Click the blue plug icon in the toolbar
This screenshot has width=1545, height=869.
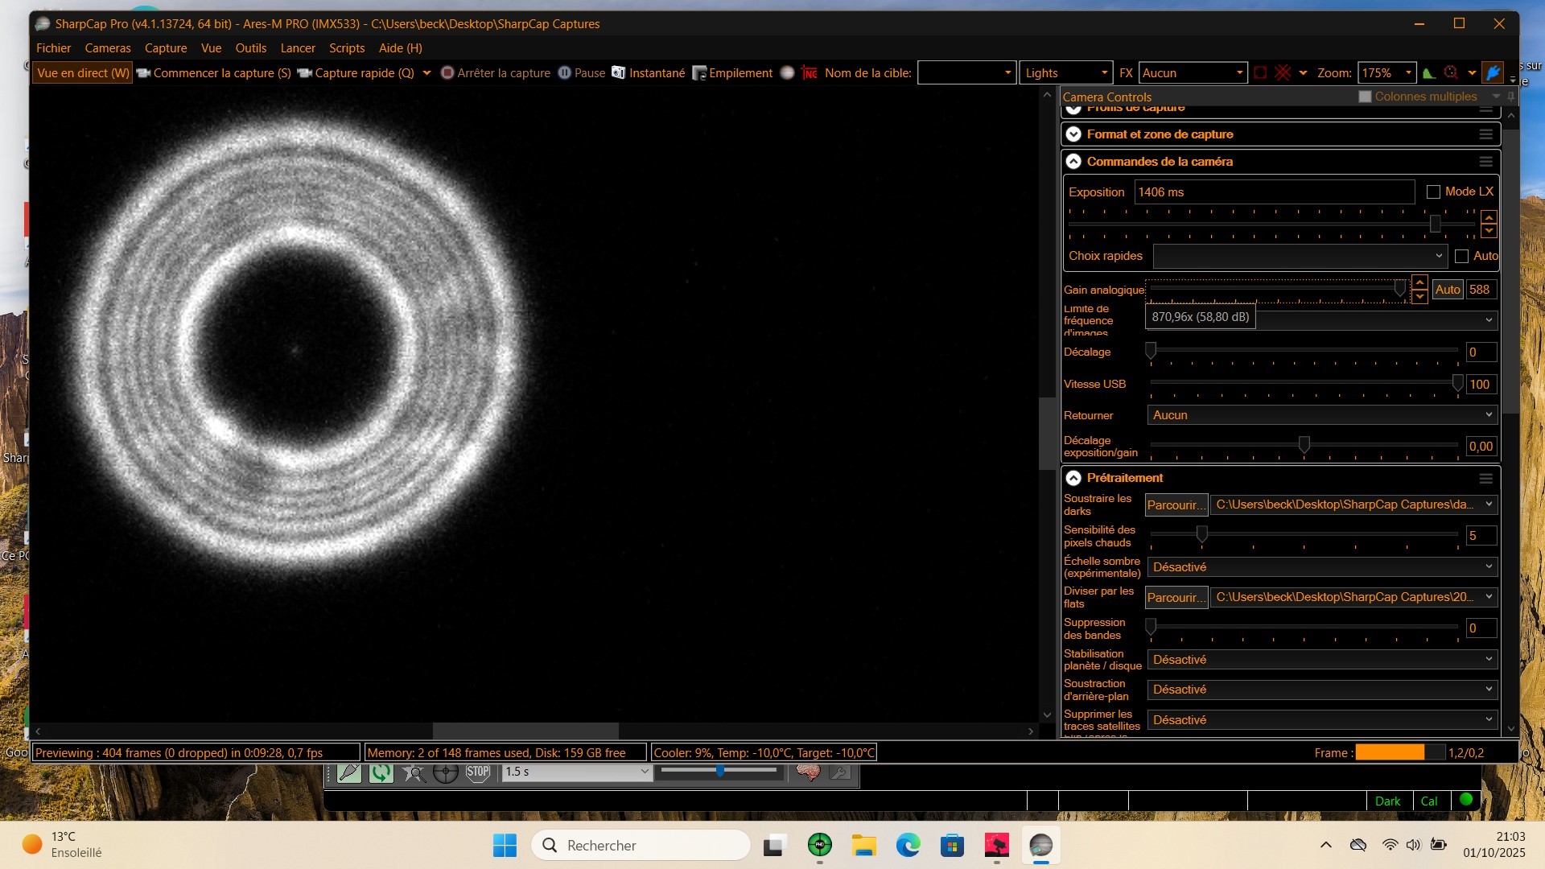[x=1493, y=72]
